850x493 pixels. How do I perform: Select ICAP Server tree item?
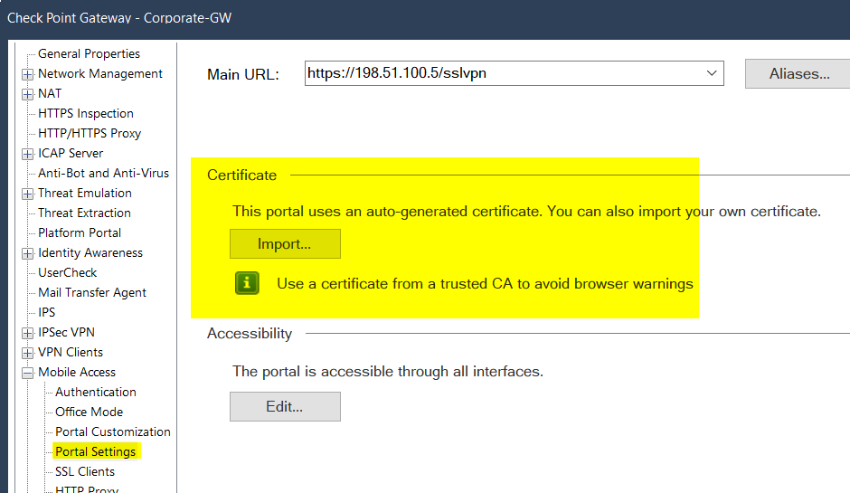point(71,154)
